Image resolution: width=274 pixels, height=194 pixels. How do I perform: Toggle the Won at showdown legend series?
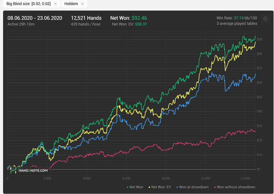[192, 187]
